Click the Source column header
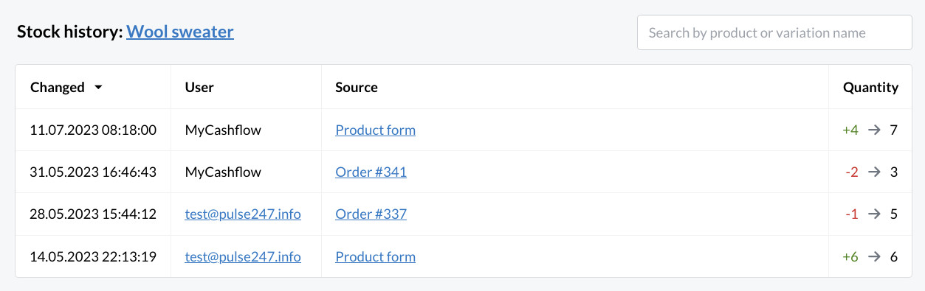 [x=357, y=87]
